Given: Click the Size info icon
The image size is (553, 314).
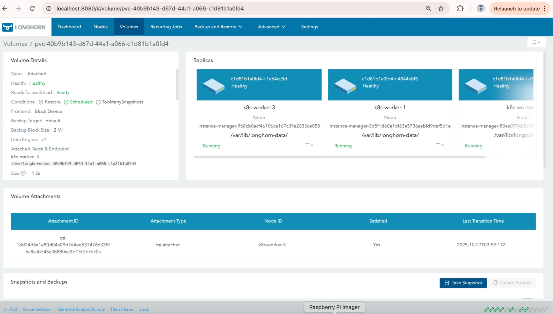Looking at the screenshot, I should pyautogui.click(x=23, y=173).
